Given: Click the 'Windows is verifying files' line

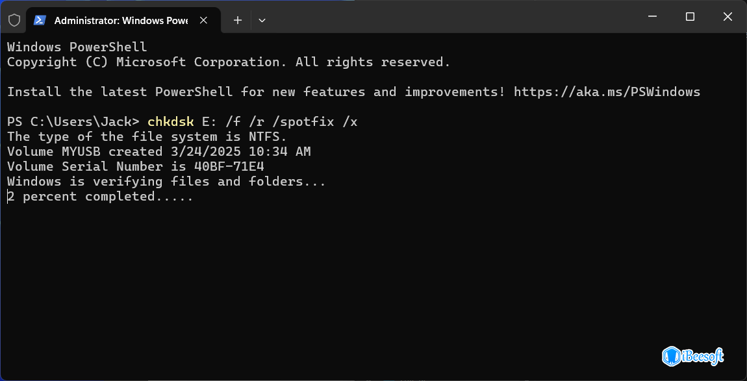Looking at the screenshot, I should [166, 181].
